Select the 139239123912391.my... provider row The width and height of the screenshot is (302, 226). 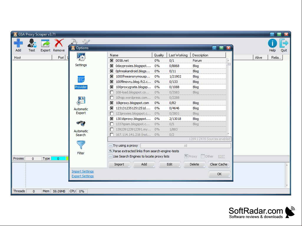[167, 129]
